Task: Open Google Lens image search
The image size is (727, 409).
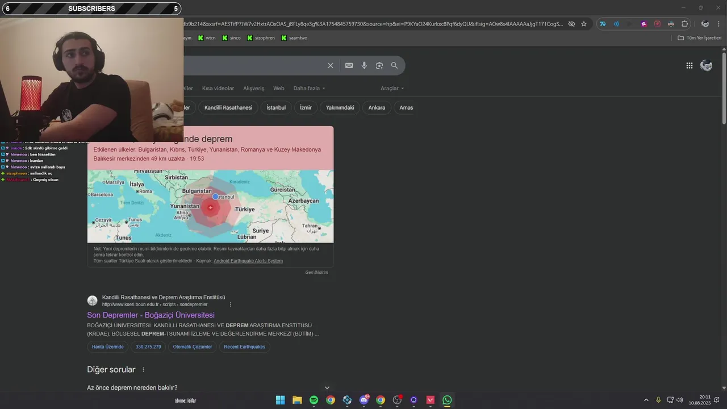Action: click(x=379, y=66)
